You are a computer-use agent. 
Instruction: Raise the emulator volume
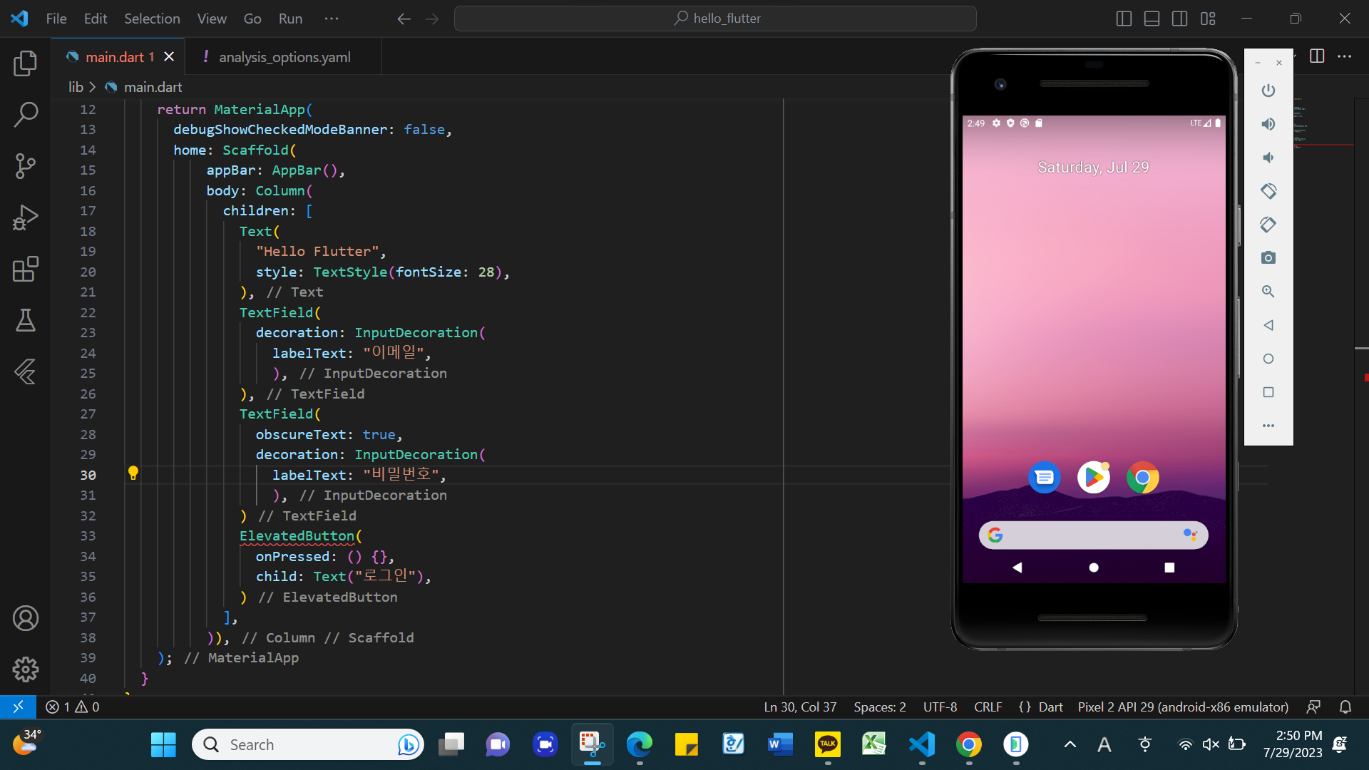[1268, 124]
